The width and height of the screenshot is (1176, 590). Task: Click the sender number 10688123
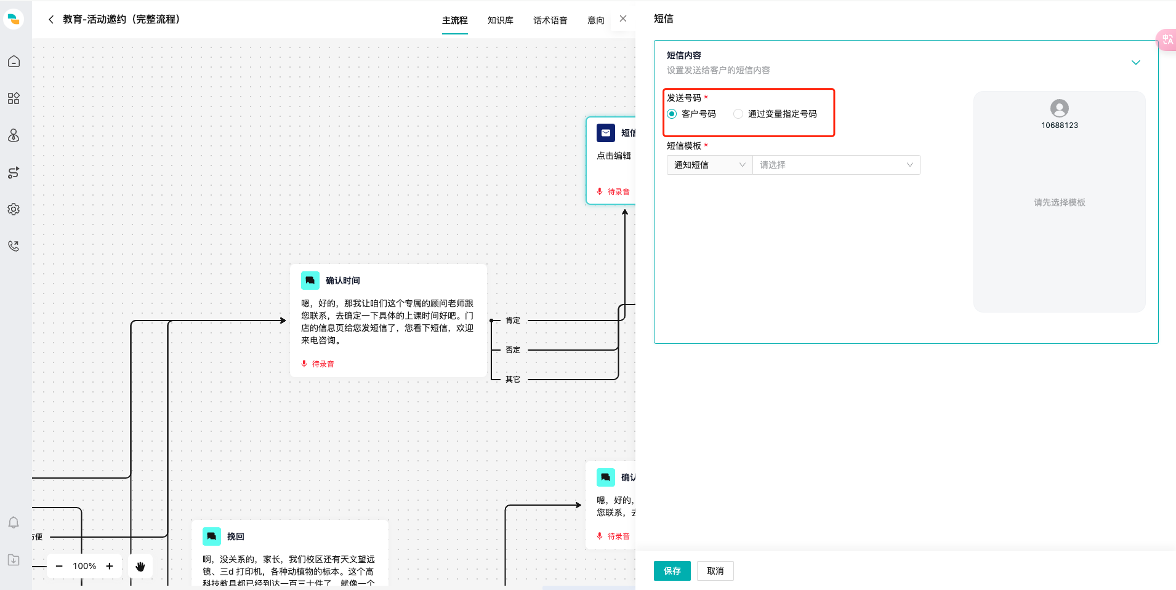(1060, 126)
